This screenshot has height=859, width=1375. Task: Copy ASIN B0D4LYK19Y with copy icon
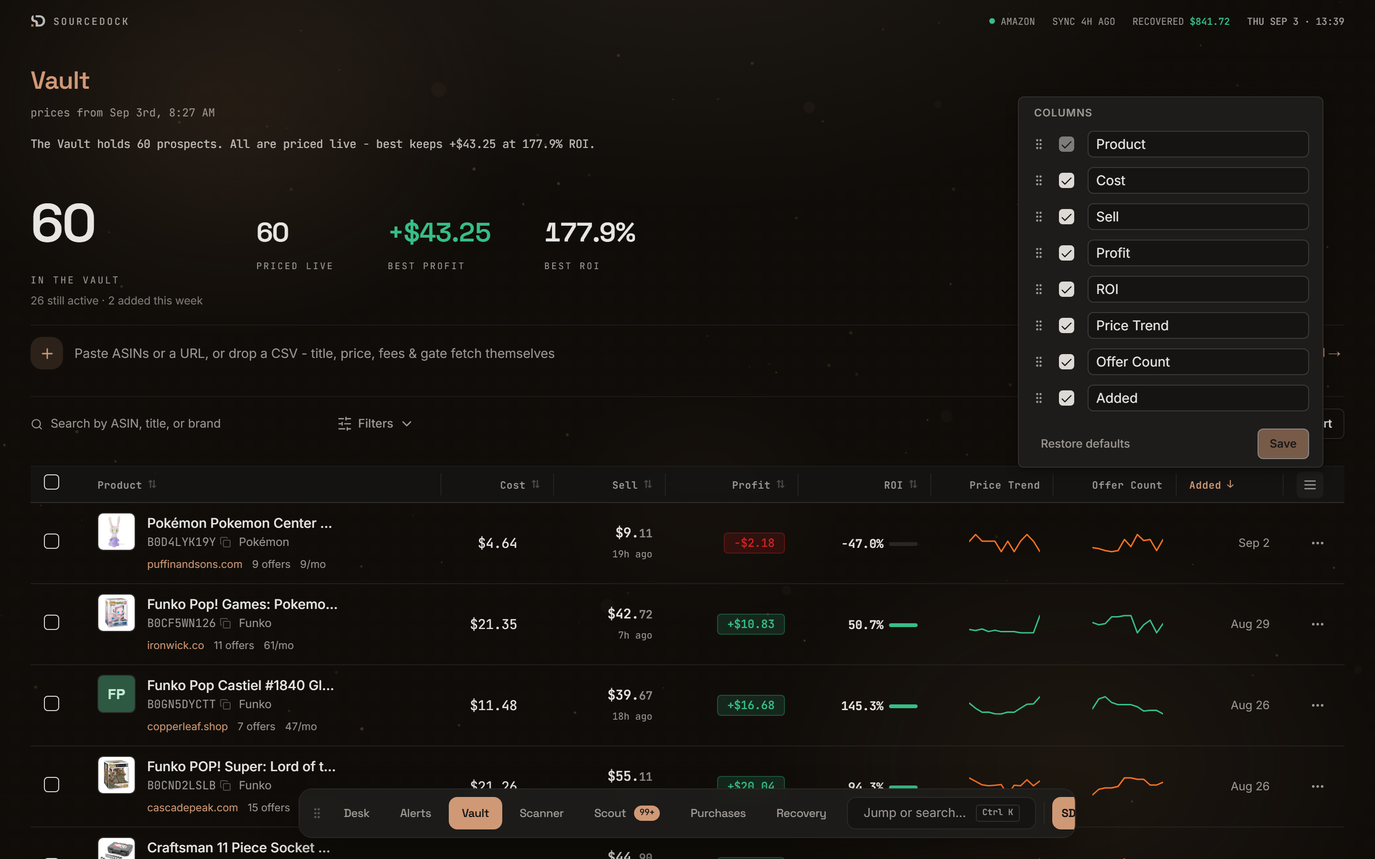tap(225, 542)
